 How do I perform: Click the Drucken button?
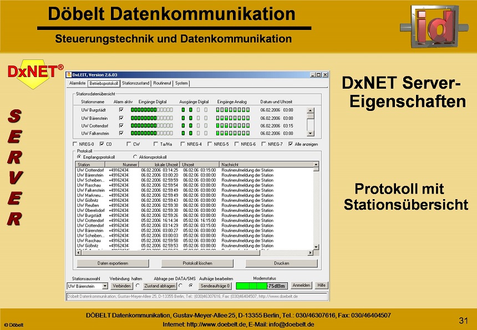(x=281, y=263)
